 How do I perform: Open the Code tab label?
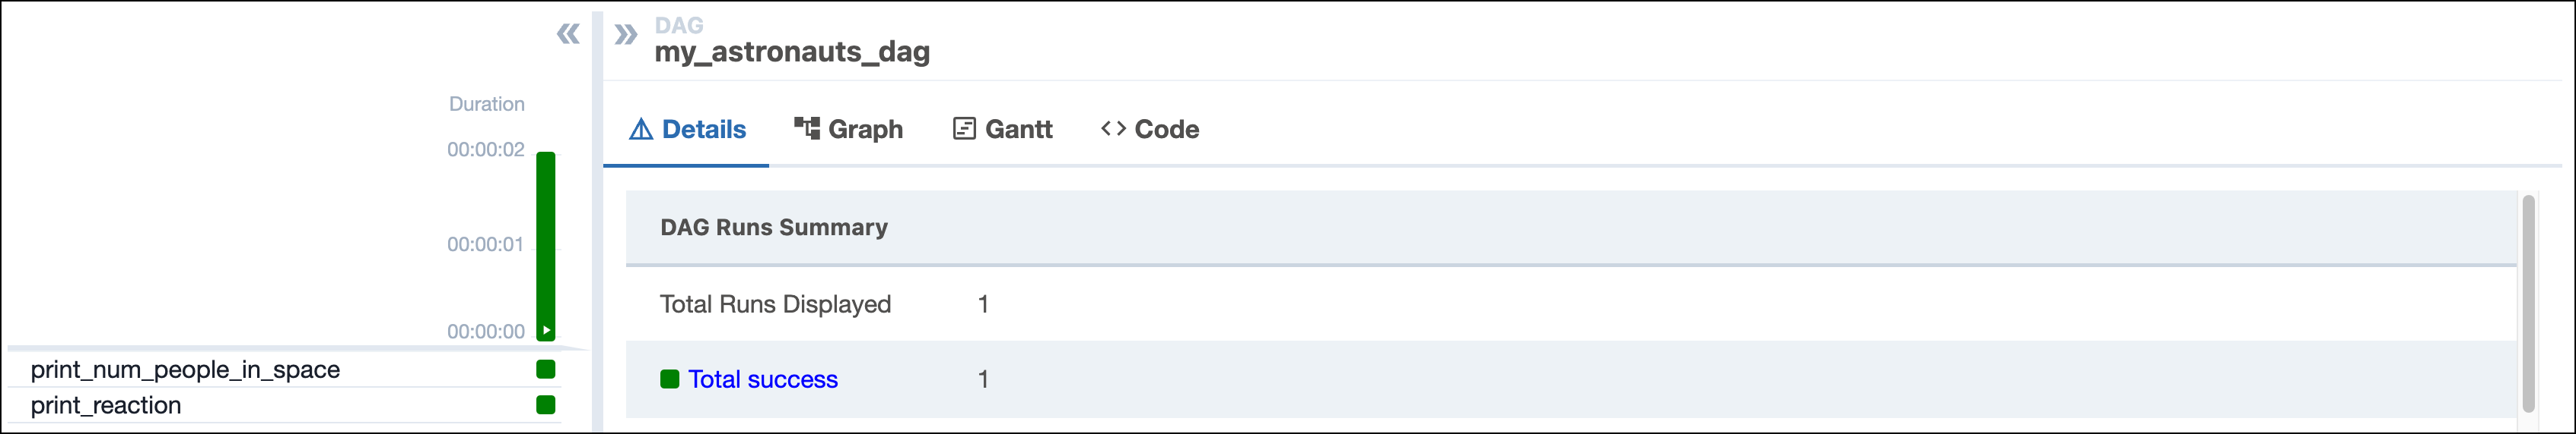click(1166, 130)
